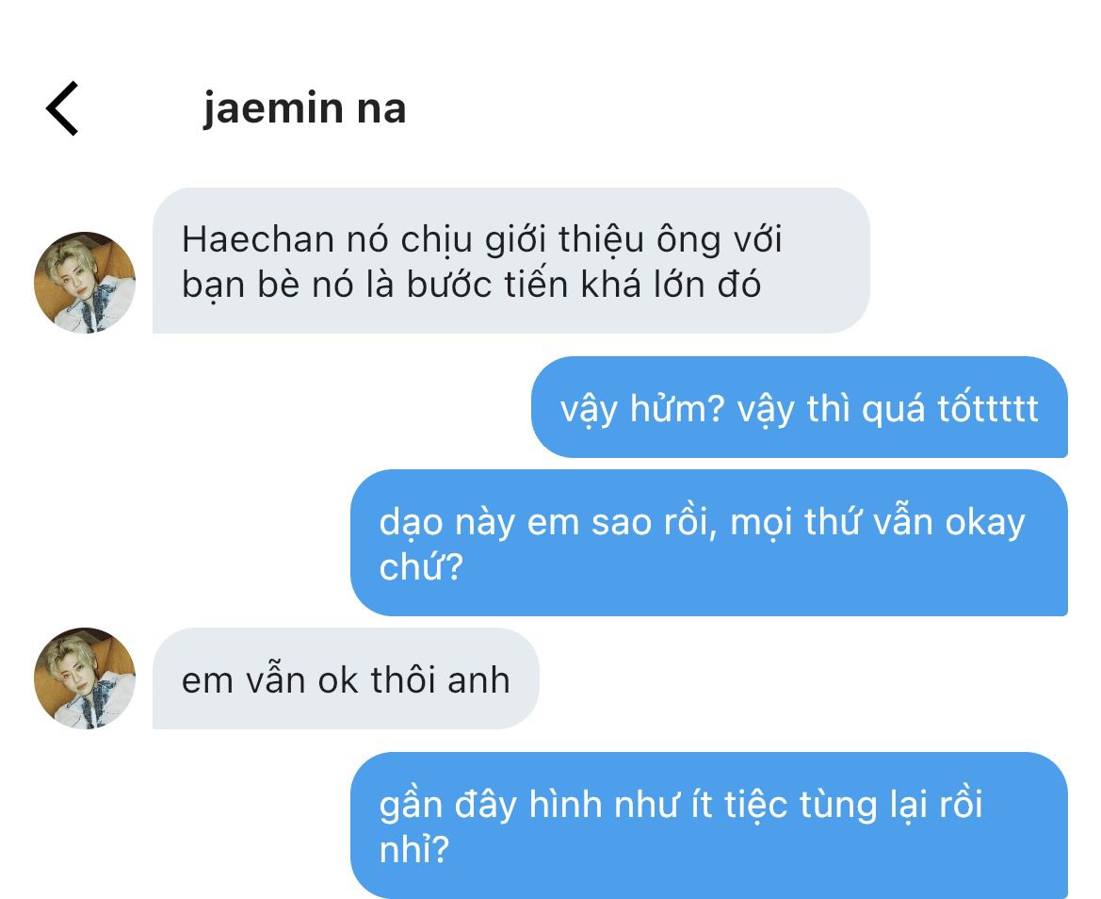Screen dimensions: 1101x899
Task: Tap avatar beside the Haechan message
Action: pyautogui.click(x=85, y=283)
